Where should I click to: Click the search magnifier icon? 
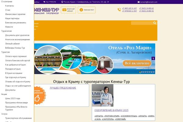[x=155, y=23]
